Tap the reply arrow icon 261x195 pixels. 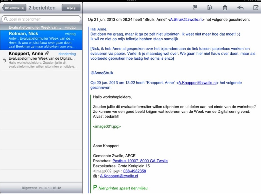pos(240,8)
